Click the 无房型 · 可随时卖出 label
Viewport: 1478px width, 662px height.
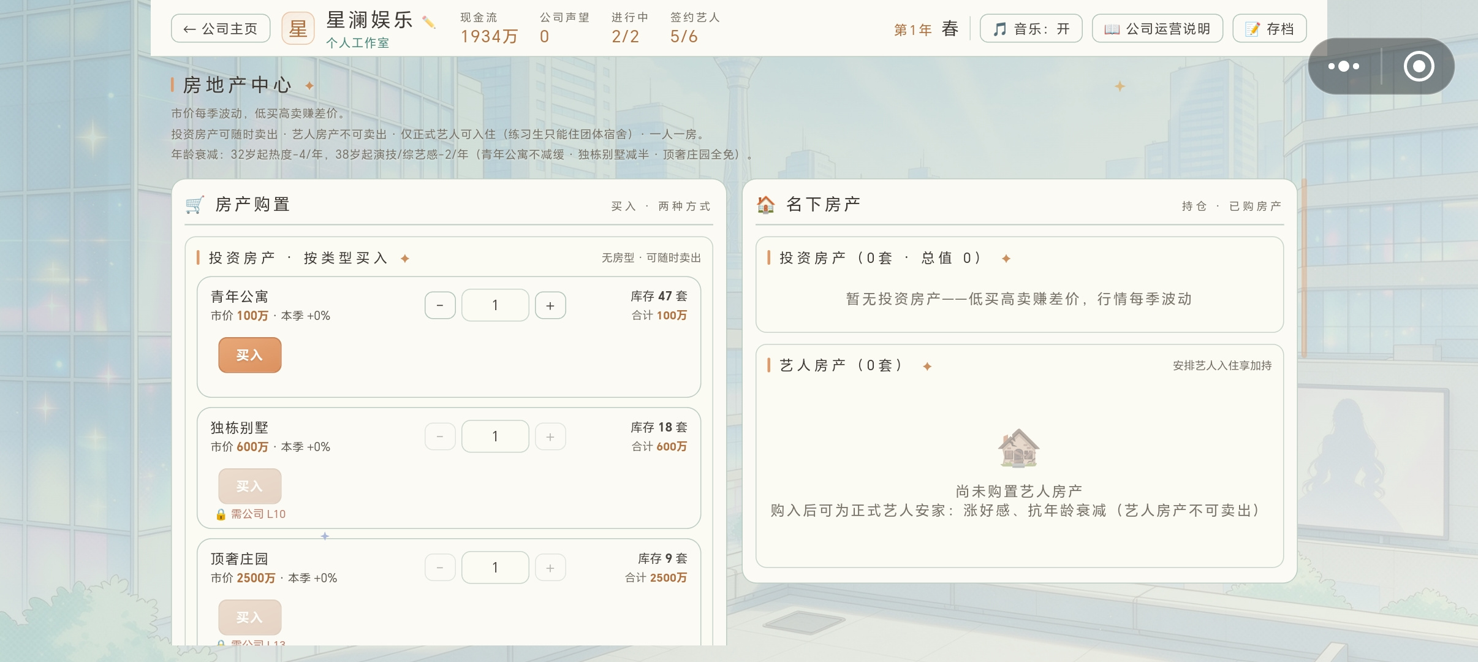pyautogui.click(x=651, y=258)
